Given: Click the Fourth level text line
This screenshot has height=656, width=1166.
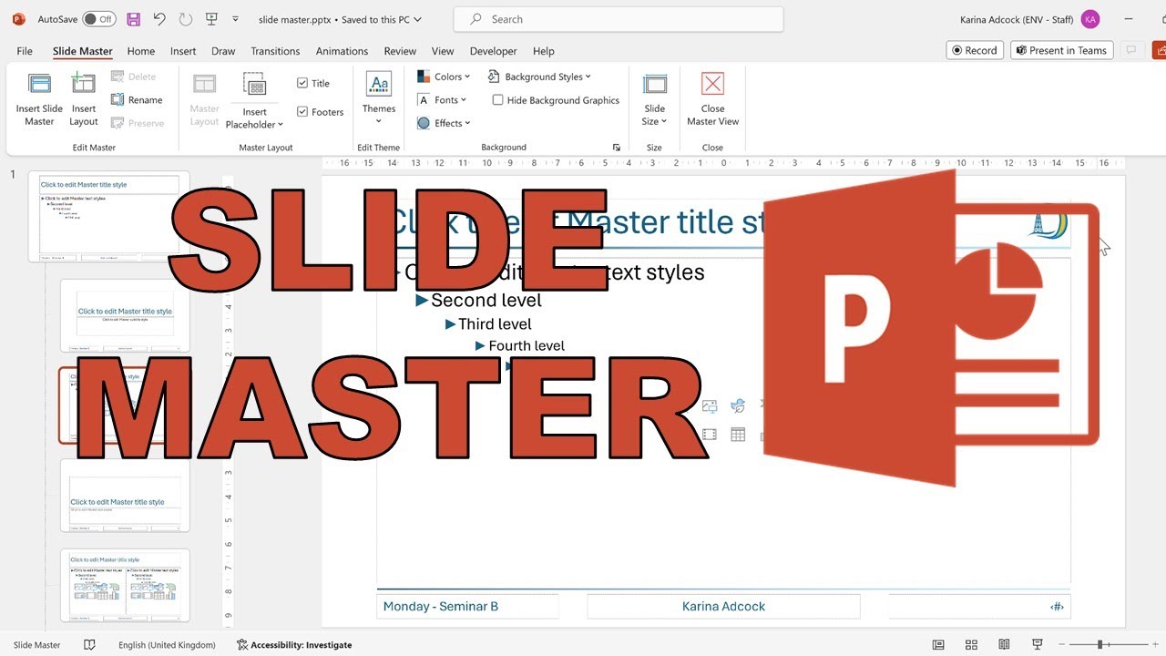Looking at the screenshot, I should click(526, 345).
